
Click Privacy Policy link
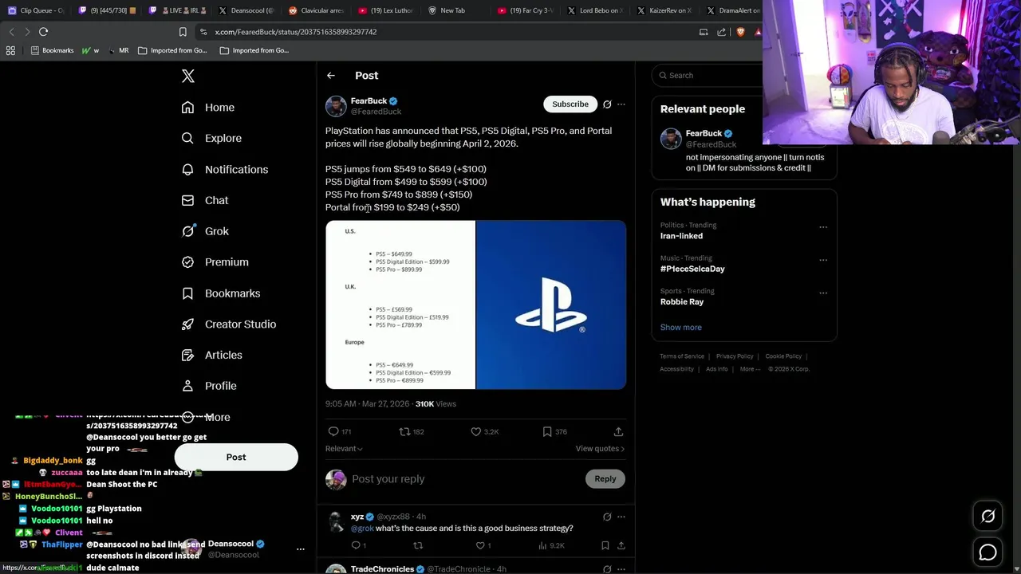tap(735, 356)
